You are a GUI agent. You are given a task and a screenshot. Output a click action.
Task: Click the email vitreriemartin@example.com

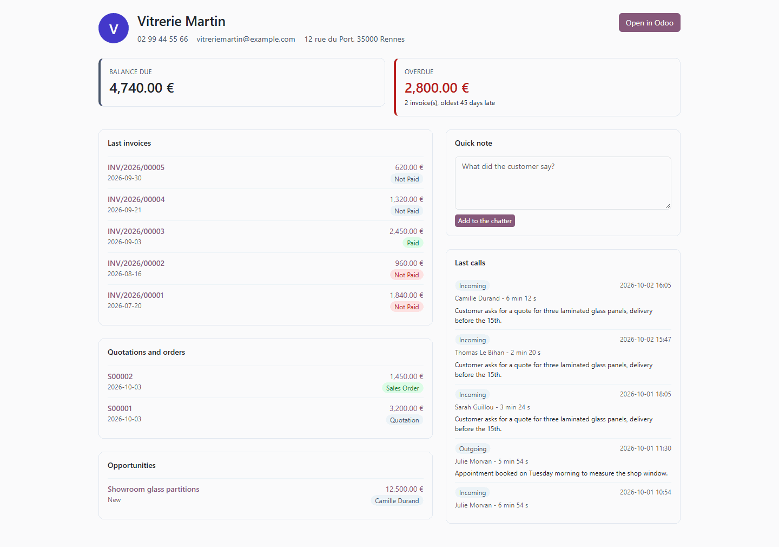pos(246,39)
